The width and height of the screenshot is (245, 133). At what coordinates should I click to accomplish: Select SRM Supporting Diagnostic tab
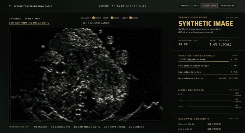[29, 23]
